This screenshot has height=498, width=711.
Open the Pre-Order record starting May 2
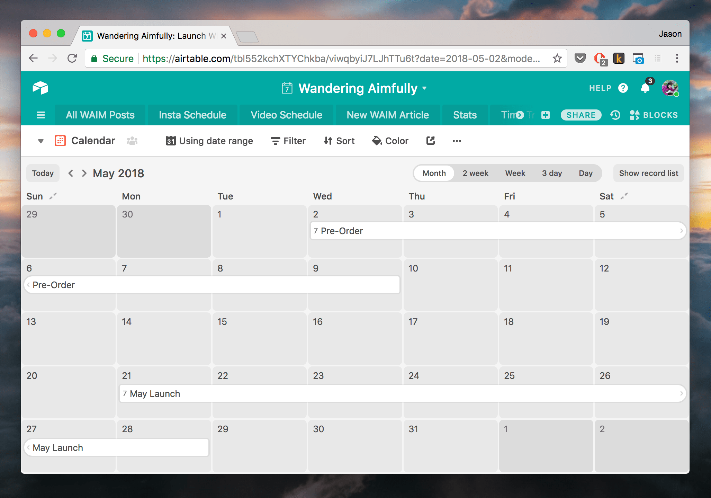pos(498,231)
